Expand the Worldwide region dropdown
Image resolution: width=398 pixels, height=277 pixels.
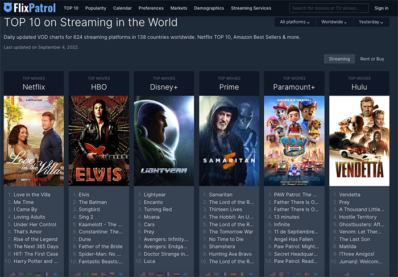(x=334, y=22)
